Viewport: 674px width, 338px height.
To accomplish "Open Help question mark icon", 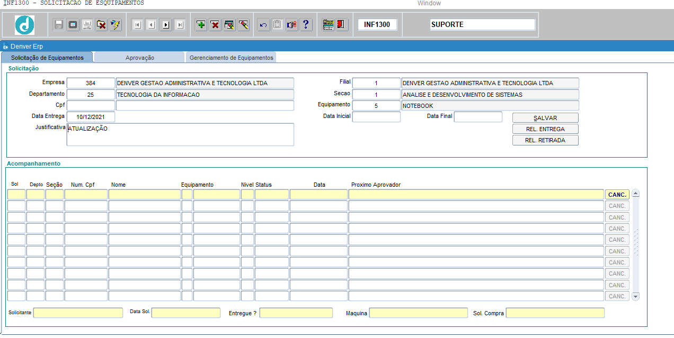I will pyautogui.click(x=306, y=24).
